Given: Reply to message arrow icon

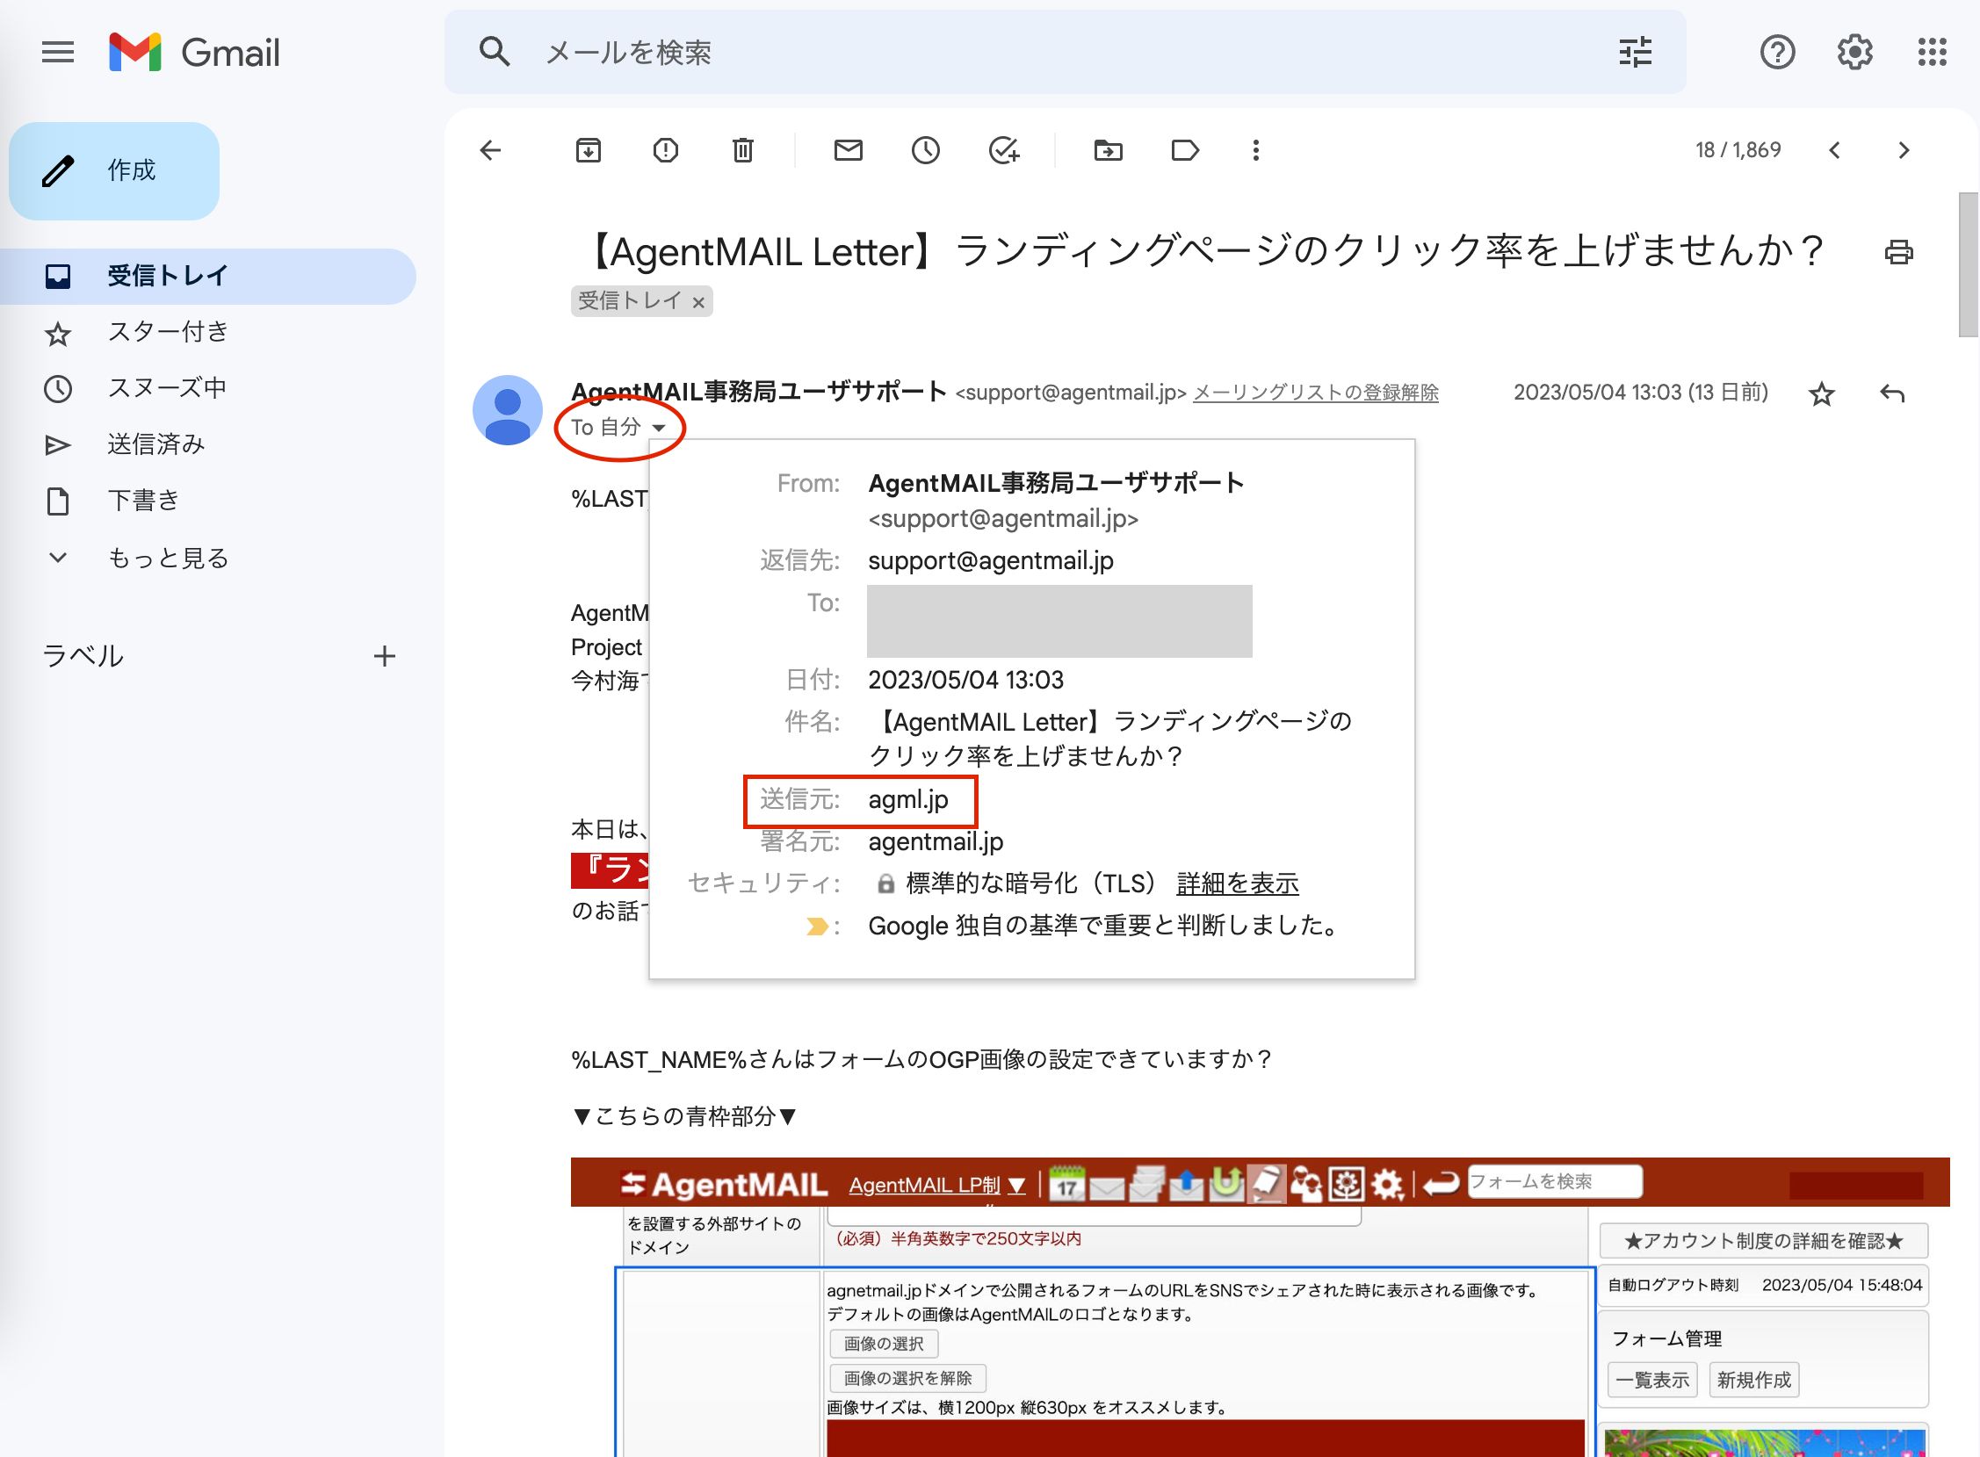Looking at the screenshot, I should coord(1892,393).
